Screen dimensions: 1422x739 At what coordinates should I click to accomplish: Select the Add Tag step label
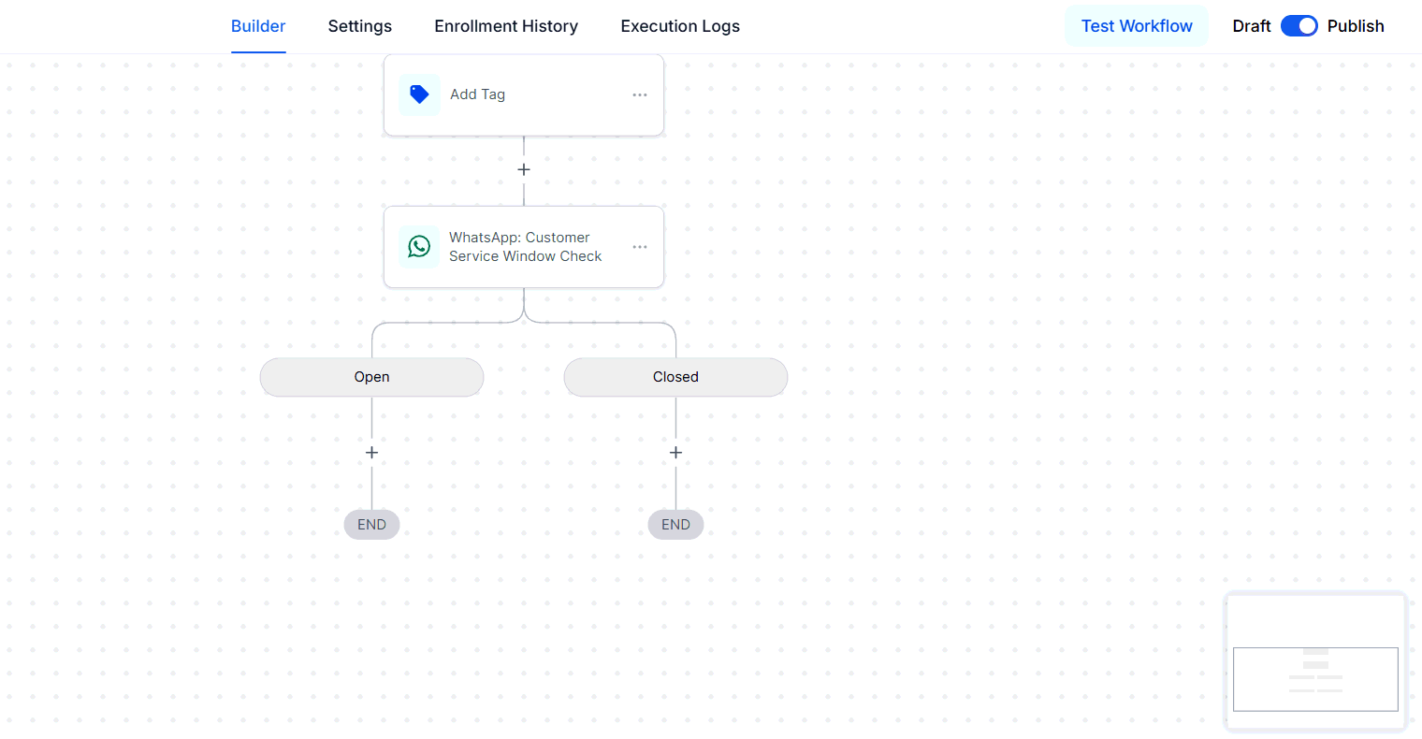click(x=477, y=94)
